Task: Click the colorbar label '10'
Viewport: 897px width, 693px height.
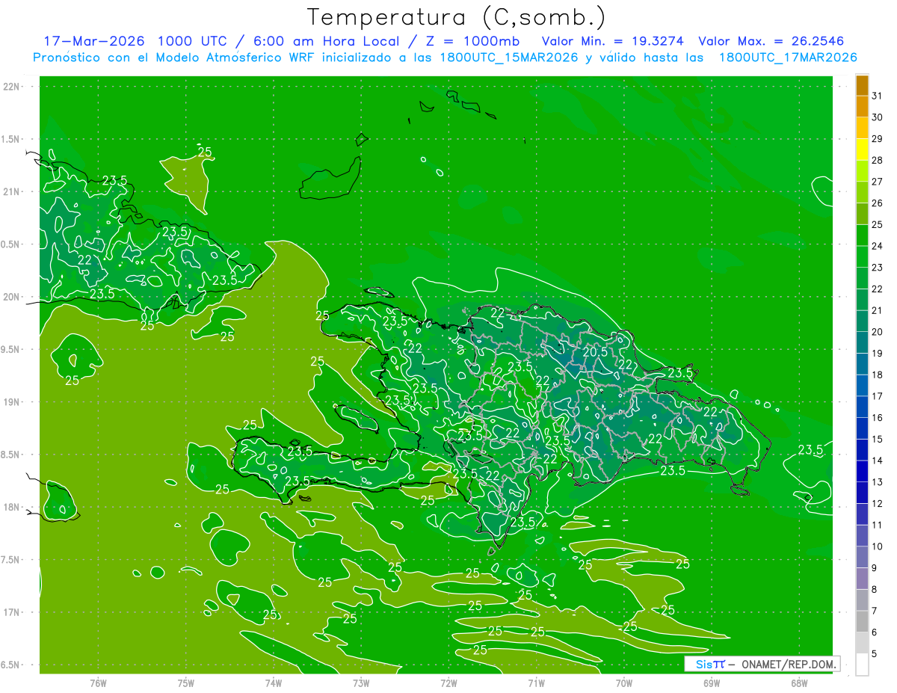Action: click(x=878, y=546)
